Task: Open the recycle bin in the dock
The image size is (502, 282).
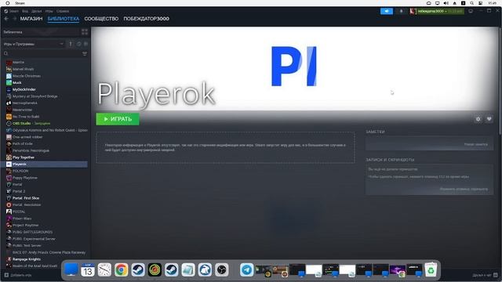Action: (x=431, y=269)
